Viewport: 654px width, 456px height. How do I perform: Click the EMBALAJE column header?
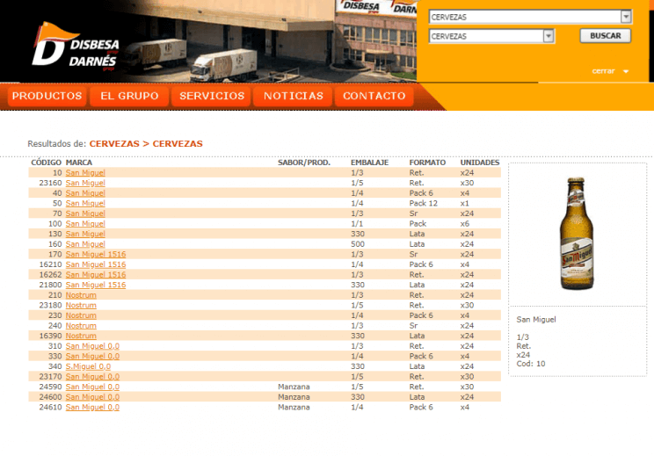(369, 163)
